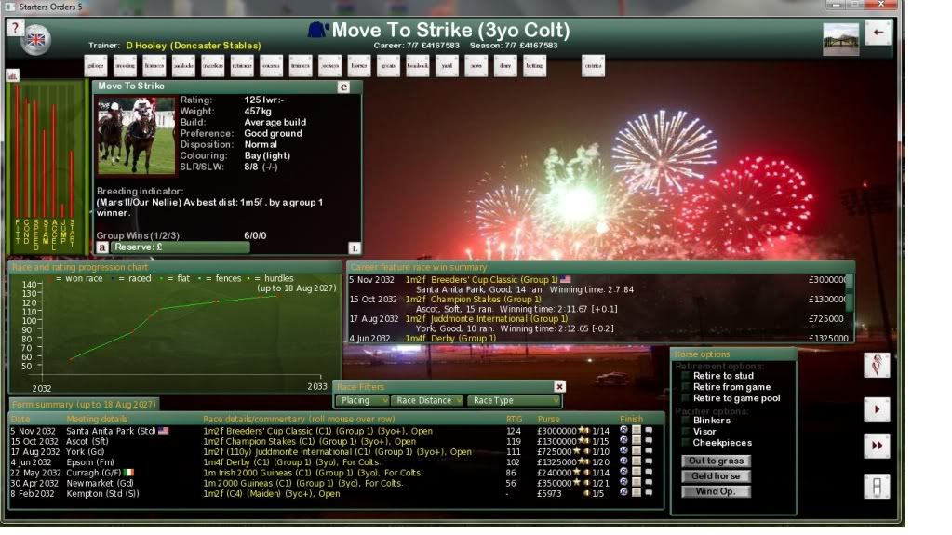Click the single arrow advance button

click(877, 410)
